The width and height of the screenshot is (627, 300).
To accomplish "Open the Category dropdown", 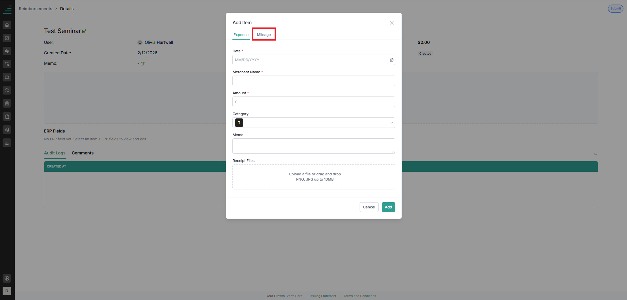I will [314, 123].
